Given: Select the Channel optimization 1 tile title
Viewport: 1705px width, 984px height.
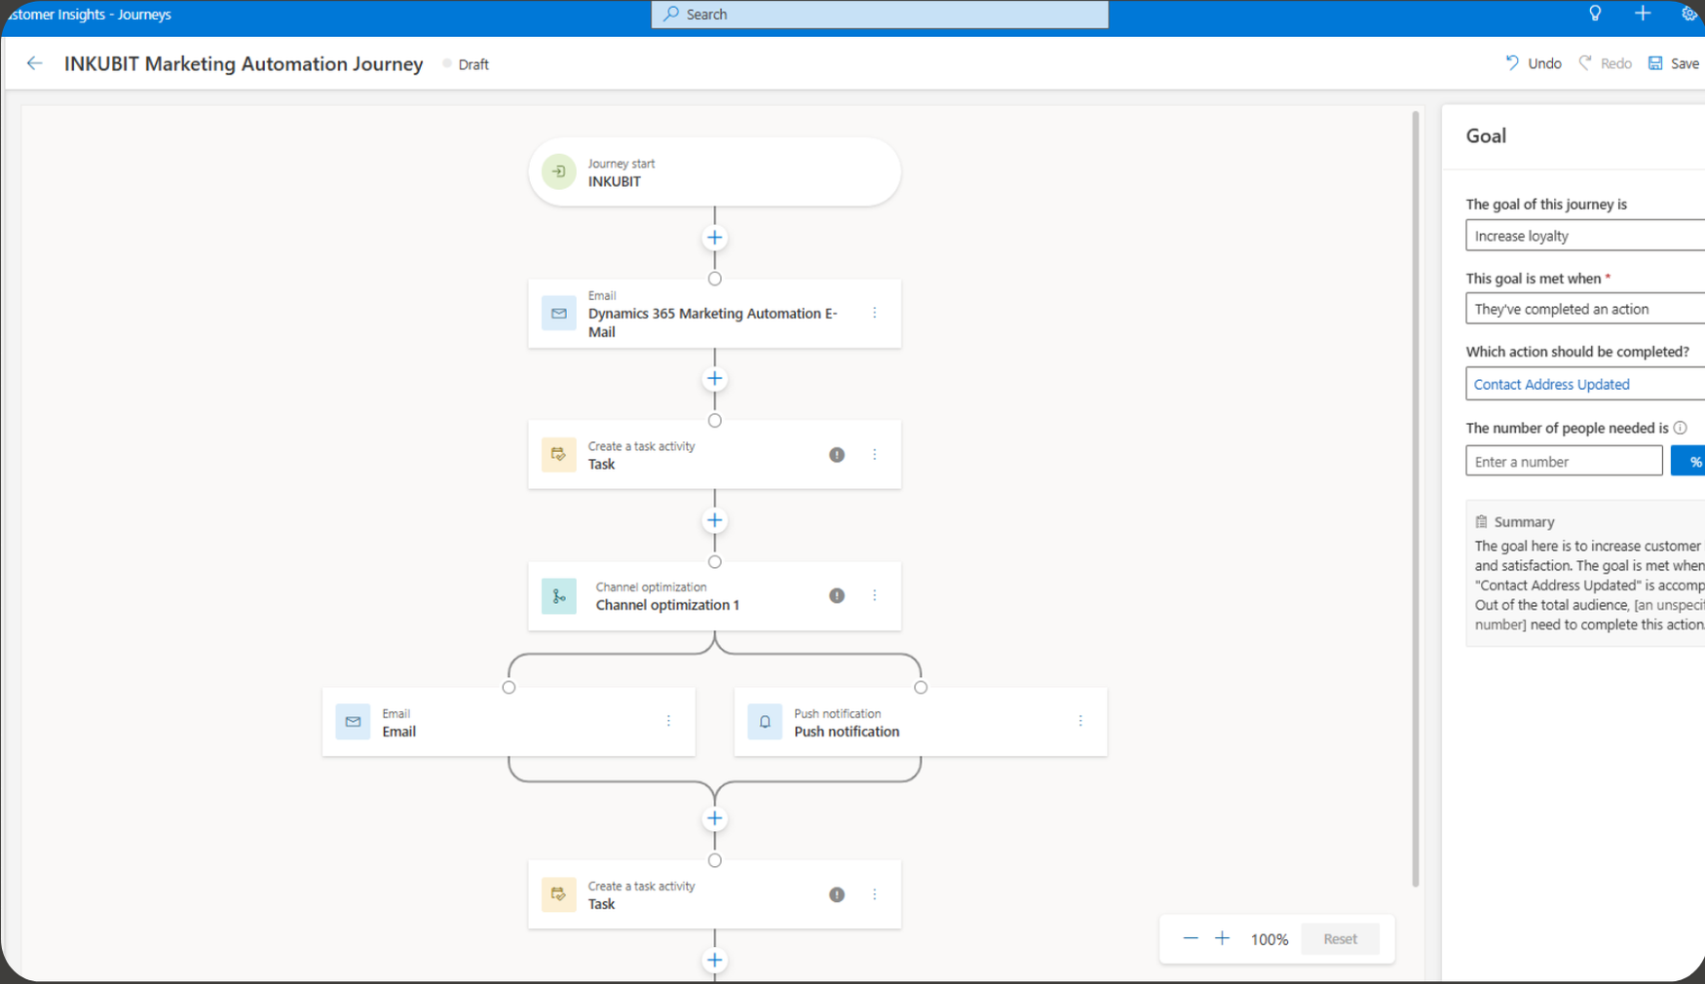Looking at the screenshot, I should coord(667,605).
